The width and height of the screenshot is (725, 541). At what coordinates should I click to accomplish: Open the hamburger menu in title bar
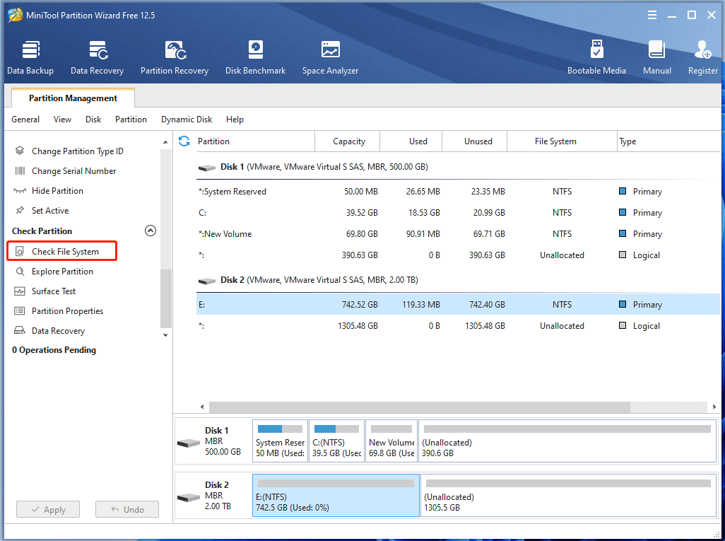click(x=652, y=16)
